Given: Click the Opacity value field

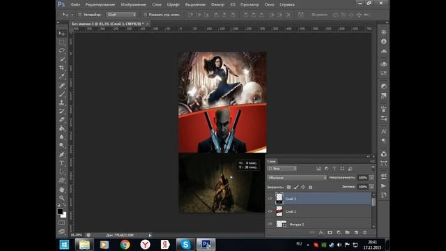Looking at the screenshot, I should [x=363, y=178].
